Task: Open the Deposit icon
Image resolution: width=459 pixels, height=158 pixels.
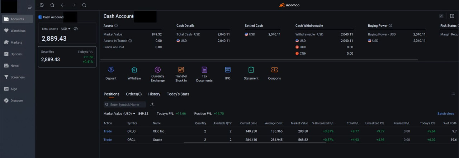Action: pyautogui.click(x=111, y=70)
